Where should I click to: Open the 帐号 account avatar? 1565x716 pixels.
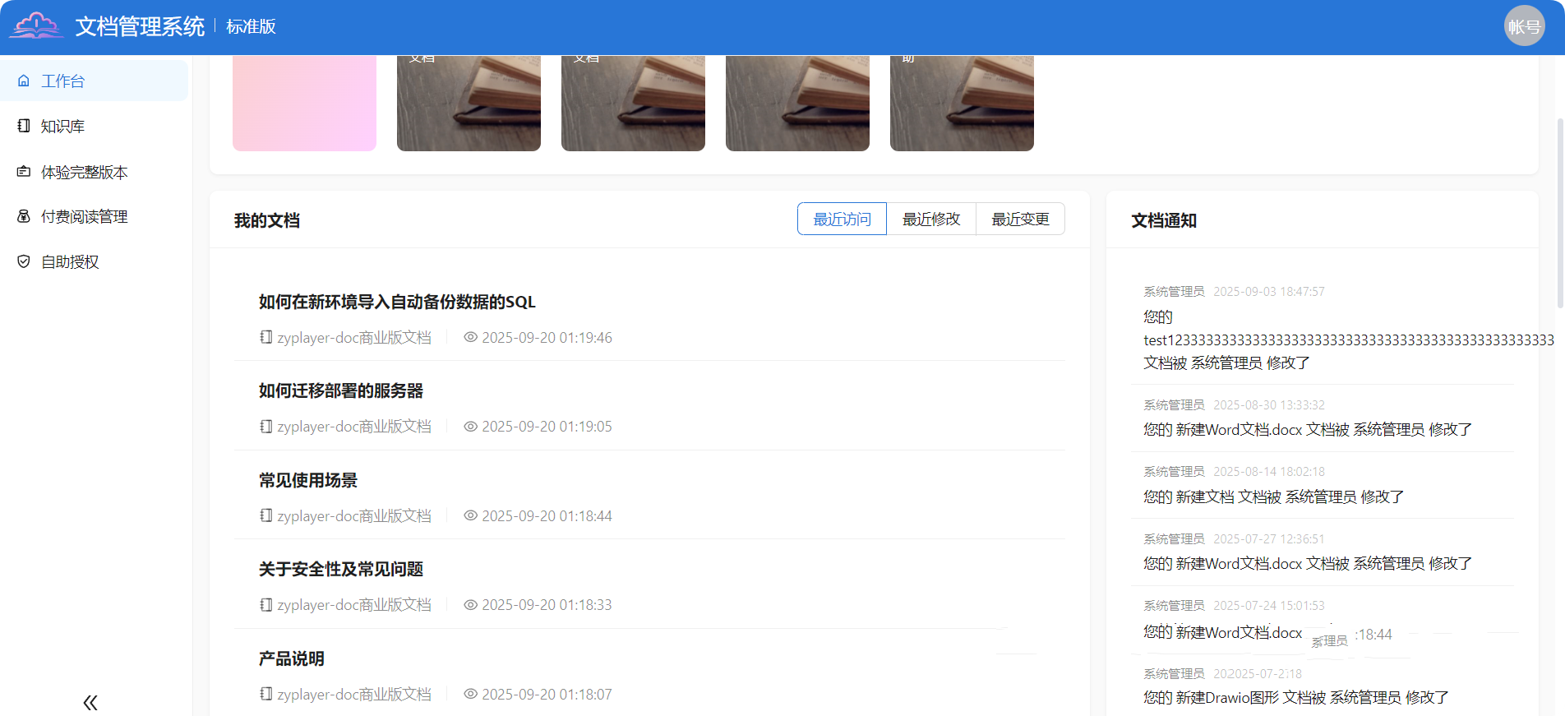(x=1524, y=26)
